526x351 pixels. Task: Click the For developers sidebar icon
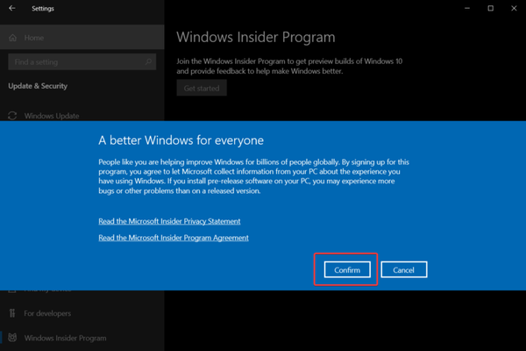[x=12, y=313]
